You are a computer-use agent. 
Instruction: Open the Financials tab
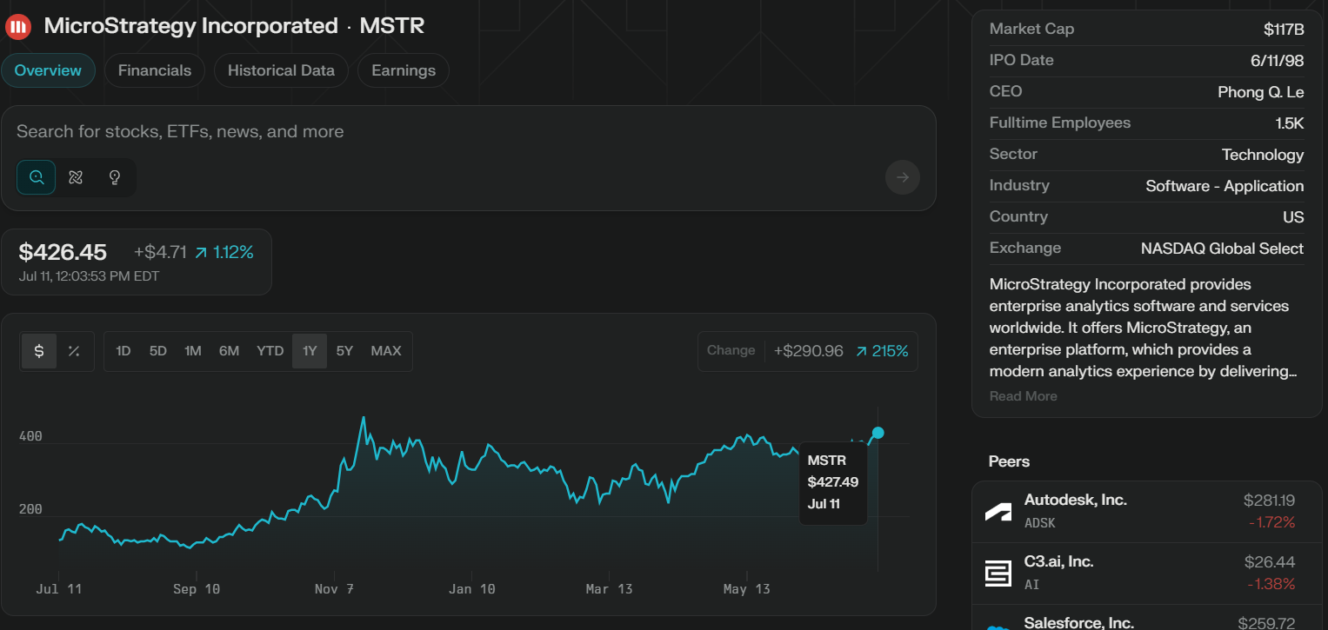(x=155, y=70)
